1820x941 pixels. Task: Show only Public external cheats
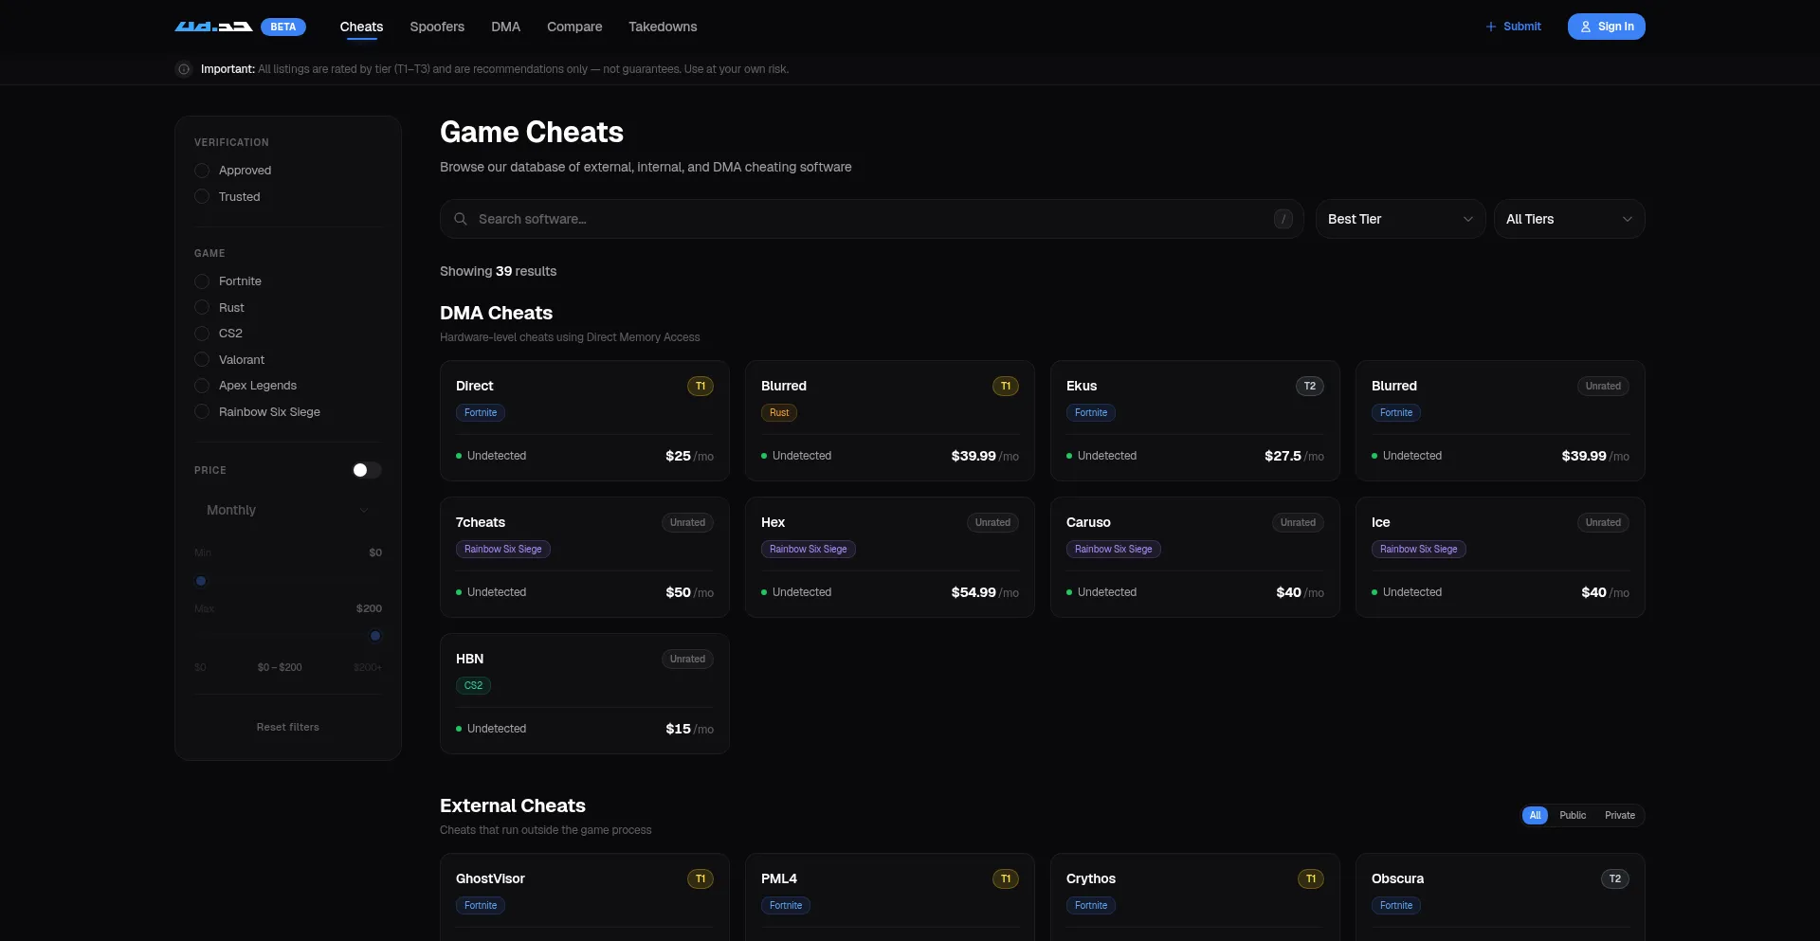pos(1573,815)
